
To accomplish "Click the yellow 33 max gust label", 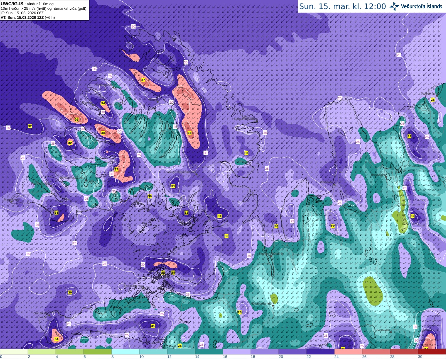I will (409, 136).
